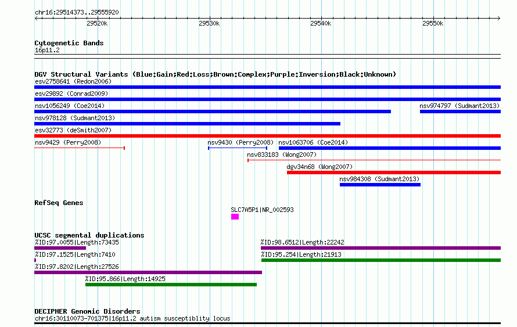Click the RefSeq Genes track title
The width and height of the screenshot is (517, 327).
click(59, 203)
